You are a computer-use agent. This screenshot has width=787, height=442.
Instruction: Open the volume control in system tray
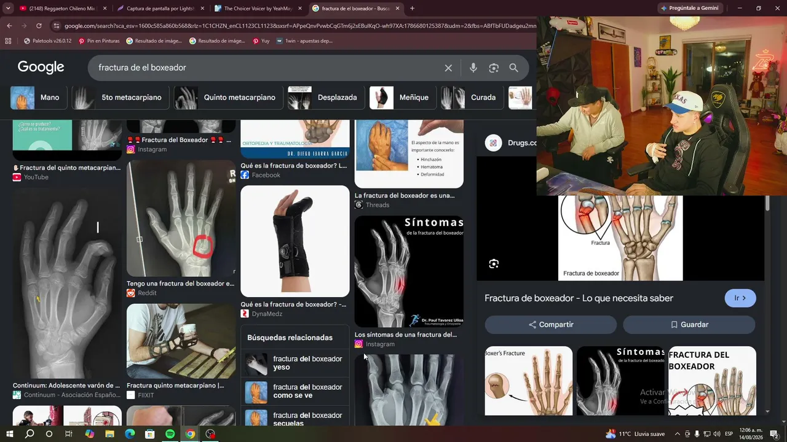click(716, 434)
